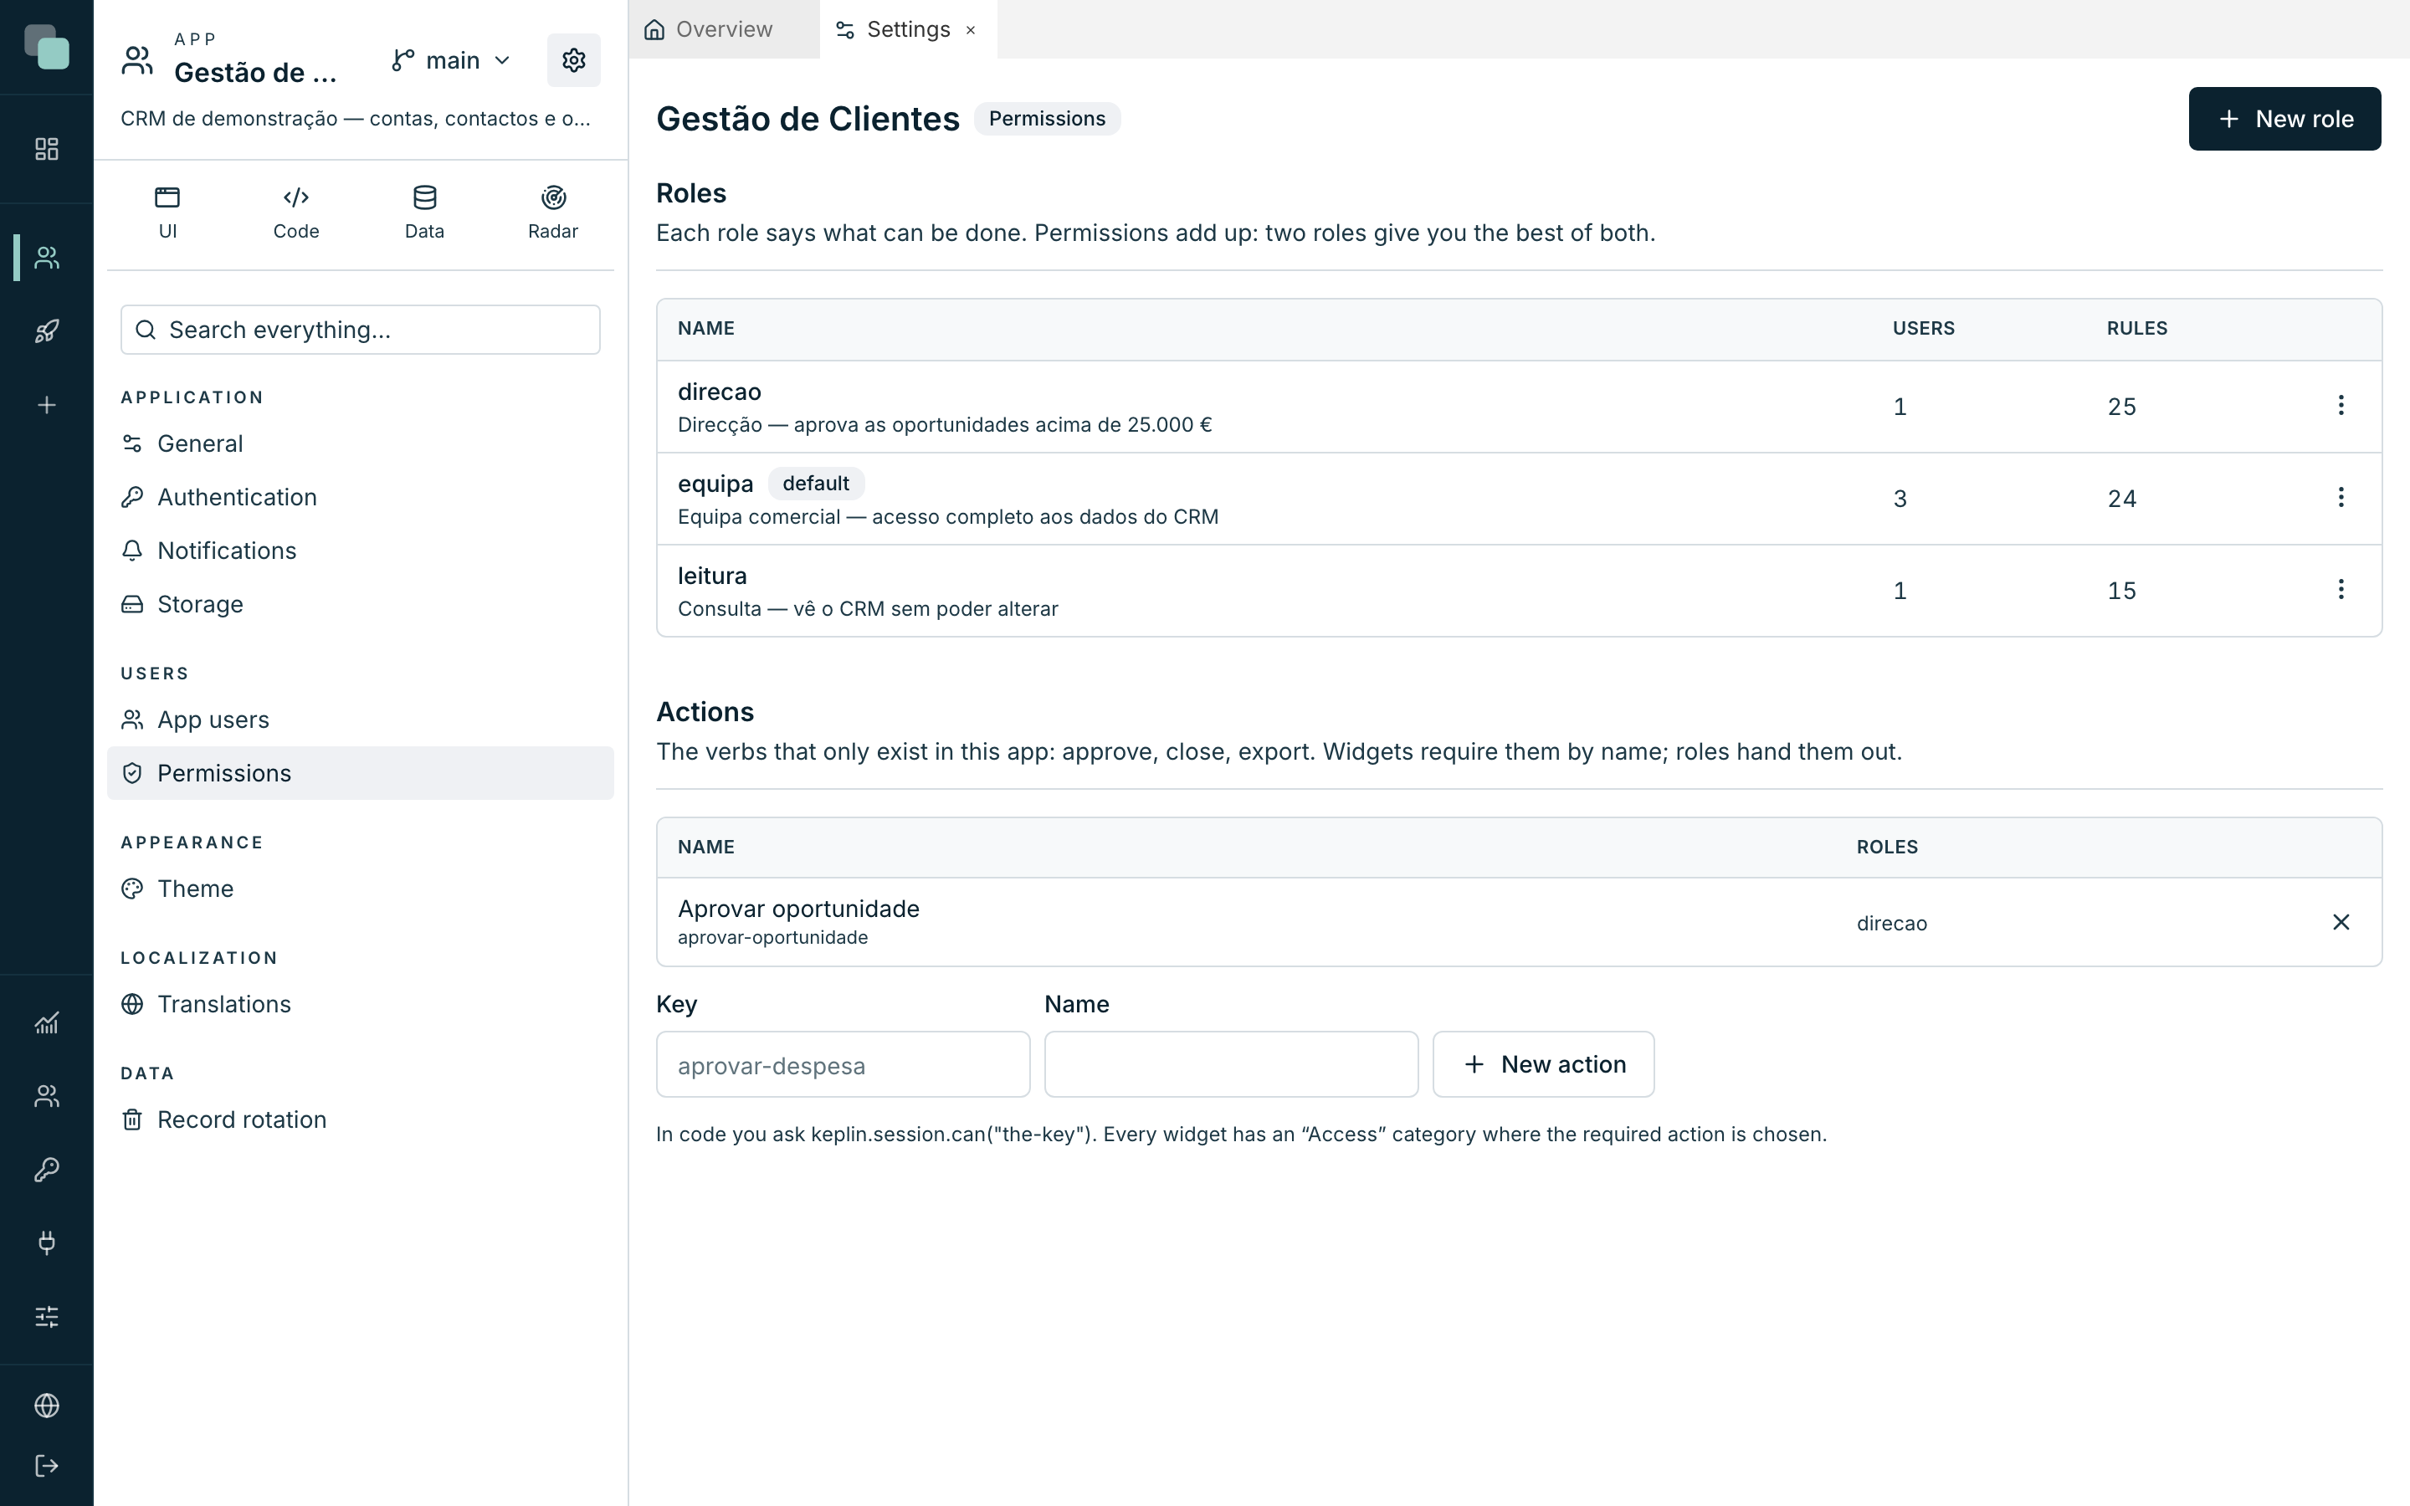
Task: Click the RULES column header in Roles table
Action: (2137, 329)
